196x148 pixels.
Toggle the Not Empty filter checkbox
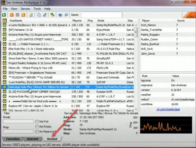point(37,126)
